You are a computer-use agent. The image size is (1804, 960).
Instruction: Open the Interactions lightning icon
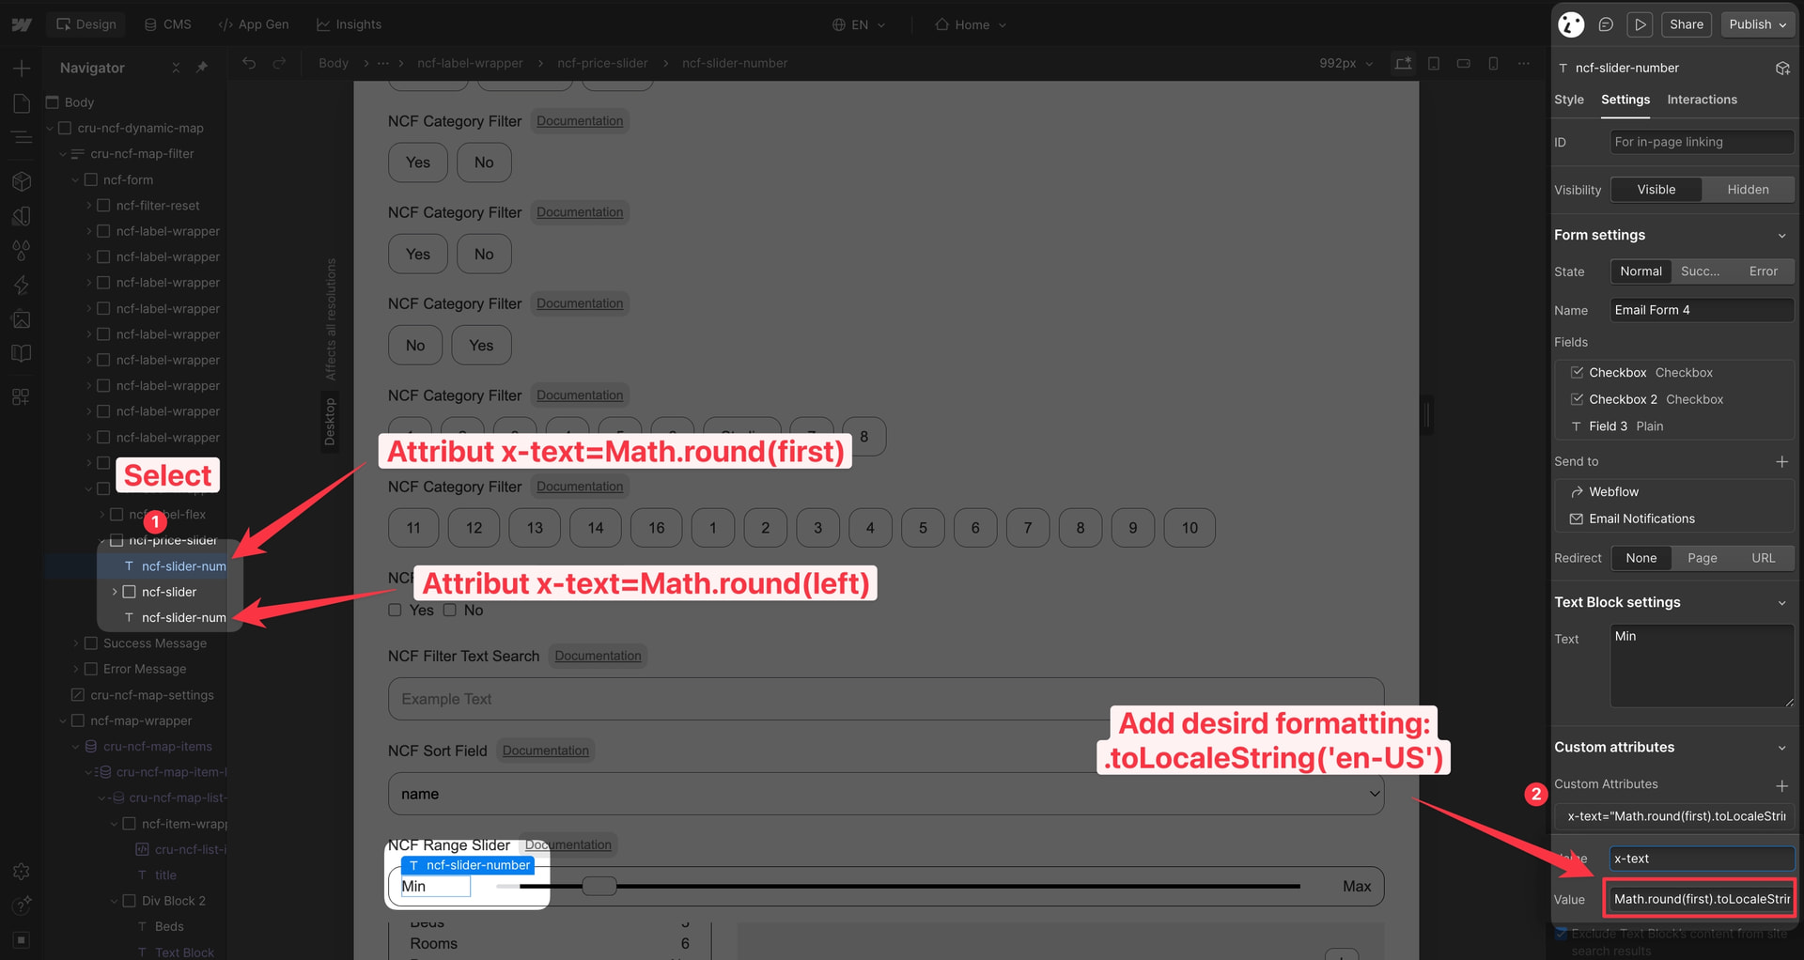[21, 285]
